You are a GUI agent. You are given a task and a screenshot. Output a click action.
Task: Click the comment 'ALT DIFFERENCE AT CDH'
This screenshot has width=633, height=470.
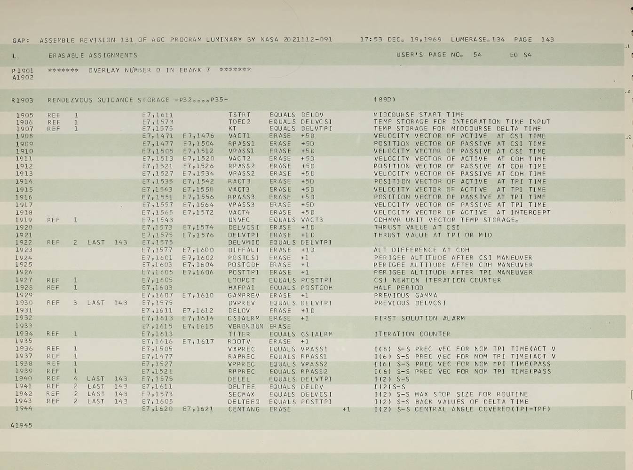[x=422, y=251]
